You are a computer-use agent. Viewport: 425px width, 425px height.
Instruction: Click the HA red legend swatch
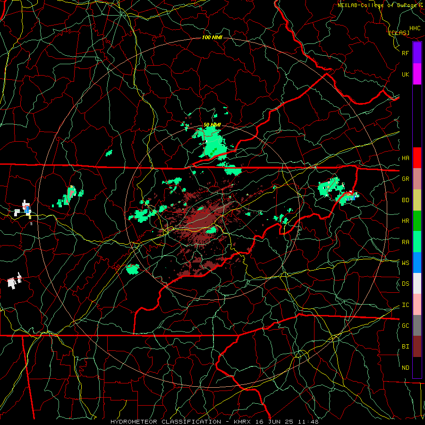click(x=417, y=158)
